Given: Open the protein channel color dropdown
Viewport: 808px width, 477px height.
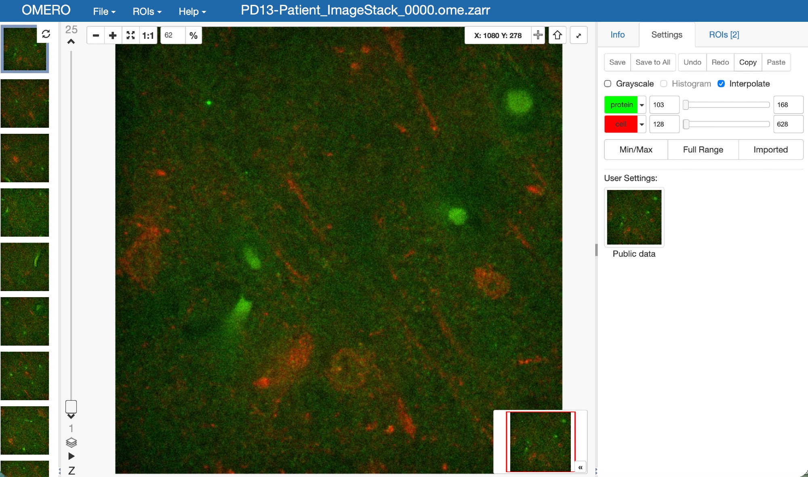Looking at the screenshot, I should click(642, 105).
